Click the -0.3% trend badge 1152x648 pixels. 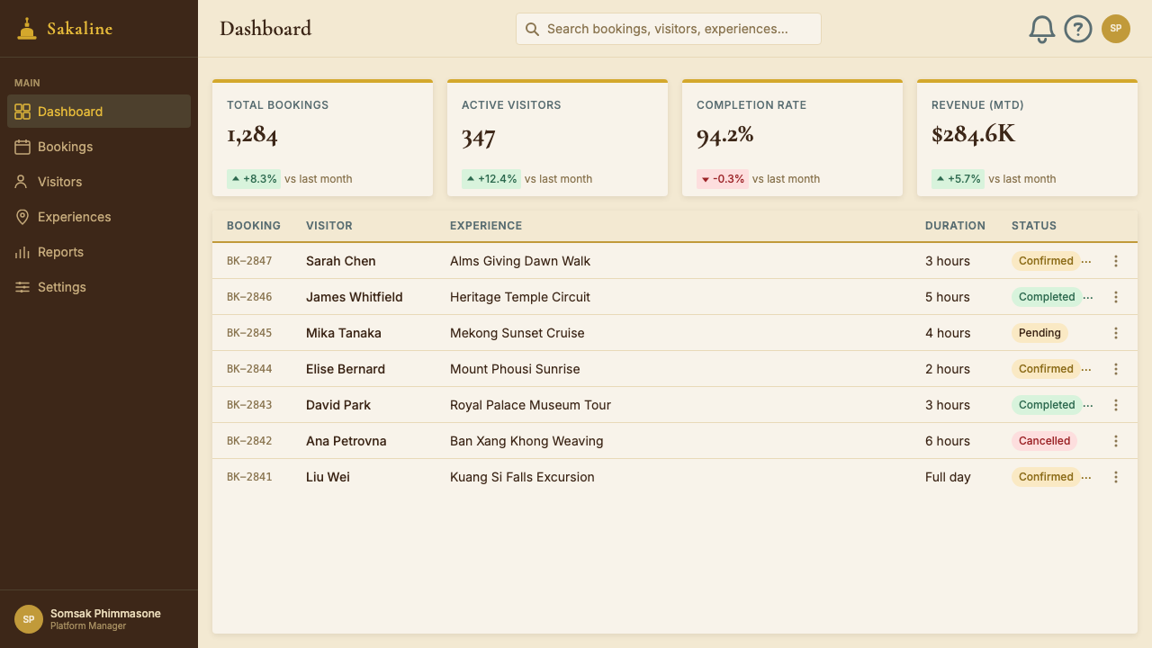(723, 179)
